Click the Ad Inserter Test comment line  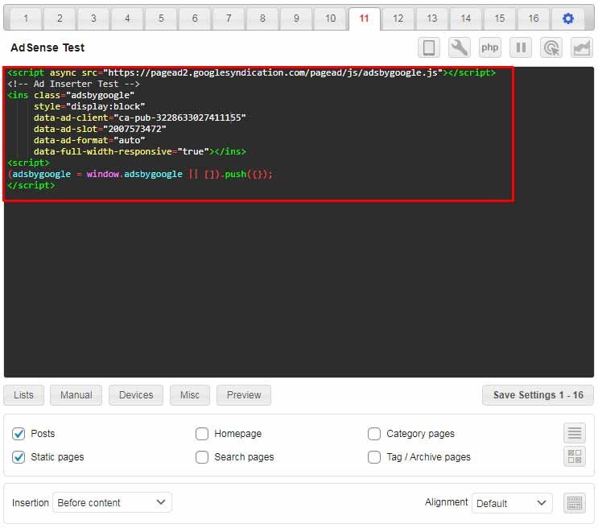[73, 84]
